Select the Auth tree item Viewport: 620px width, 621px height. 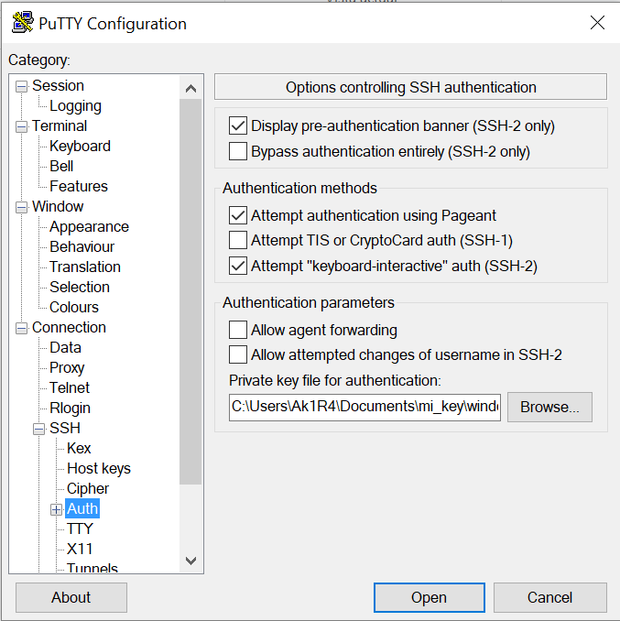coord(82,508)
